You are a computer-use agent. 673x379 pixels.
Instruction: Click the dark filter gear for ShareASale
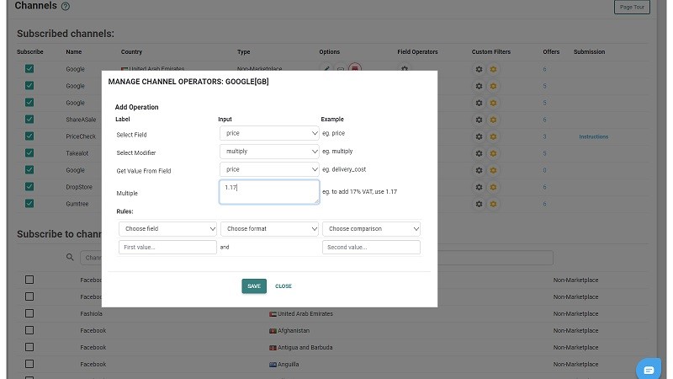[479, 120]
